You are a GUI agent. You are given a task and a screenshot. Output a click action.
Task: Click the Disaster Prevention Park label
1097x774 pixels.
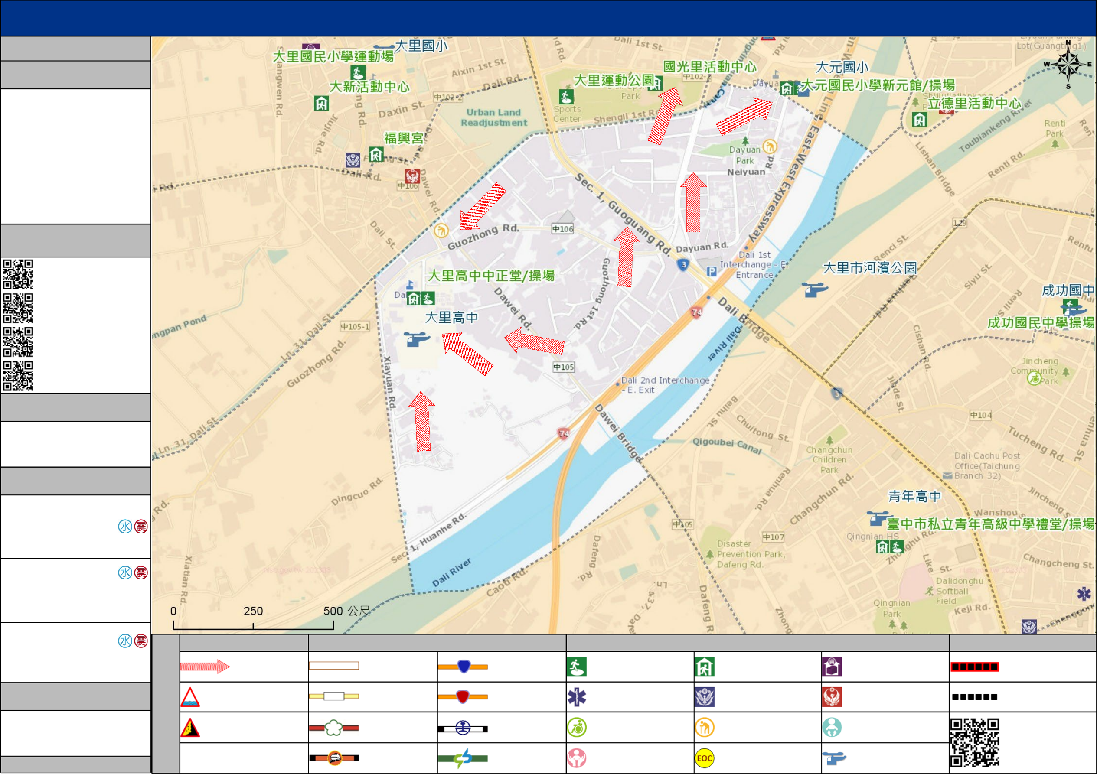coord(751,554)
